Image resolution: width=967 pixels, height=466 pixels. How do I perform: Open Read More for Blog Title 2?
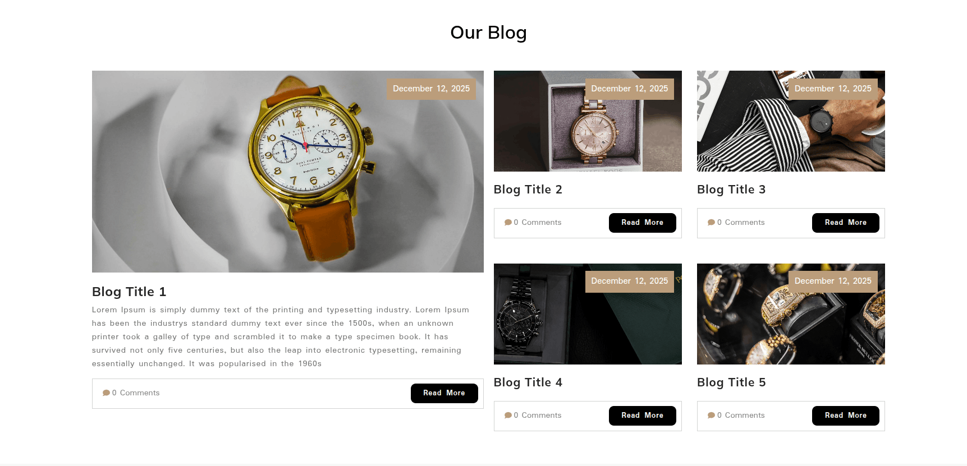pyautogui.click(x=642, y=223)
